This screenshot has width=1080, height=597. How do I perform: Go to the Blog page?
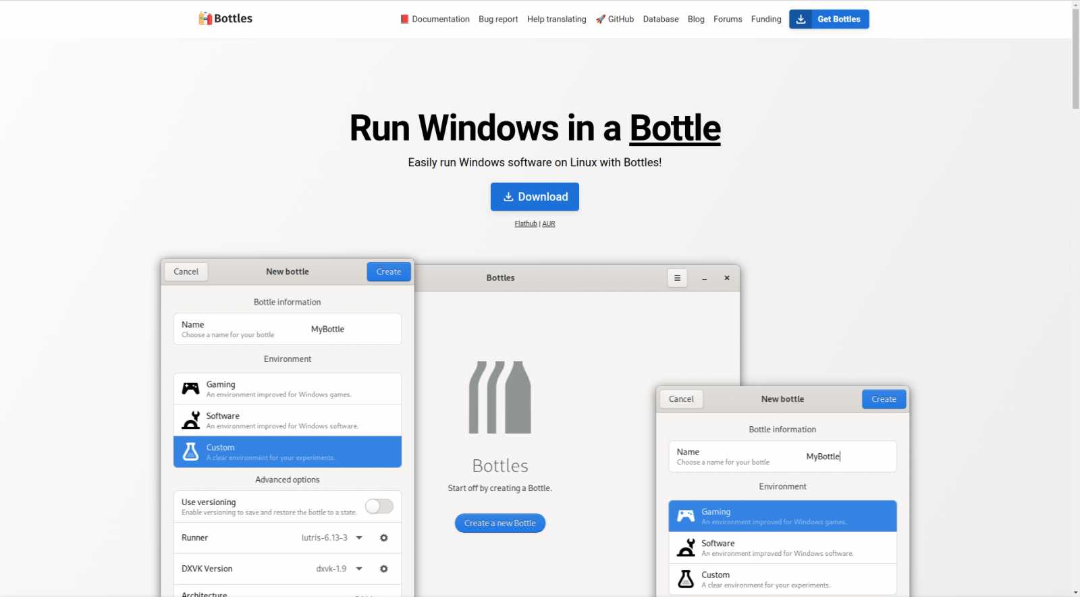[696, 19]
